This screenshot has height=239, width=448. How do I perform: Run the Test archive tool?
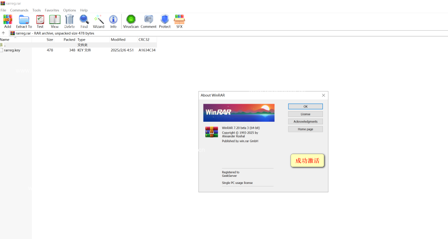point(40,20)
